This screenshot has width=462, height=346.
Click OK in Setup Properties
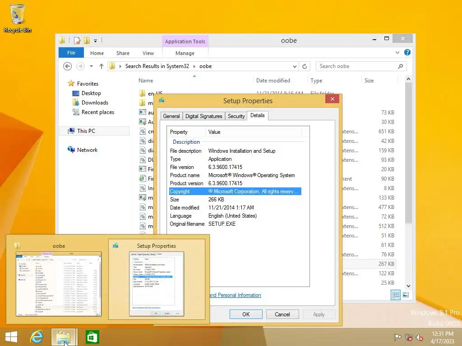246,314
